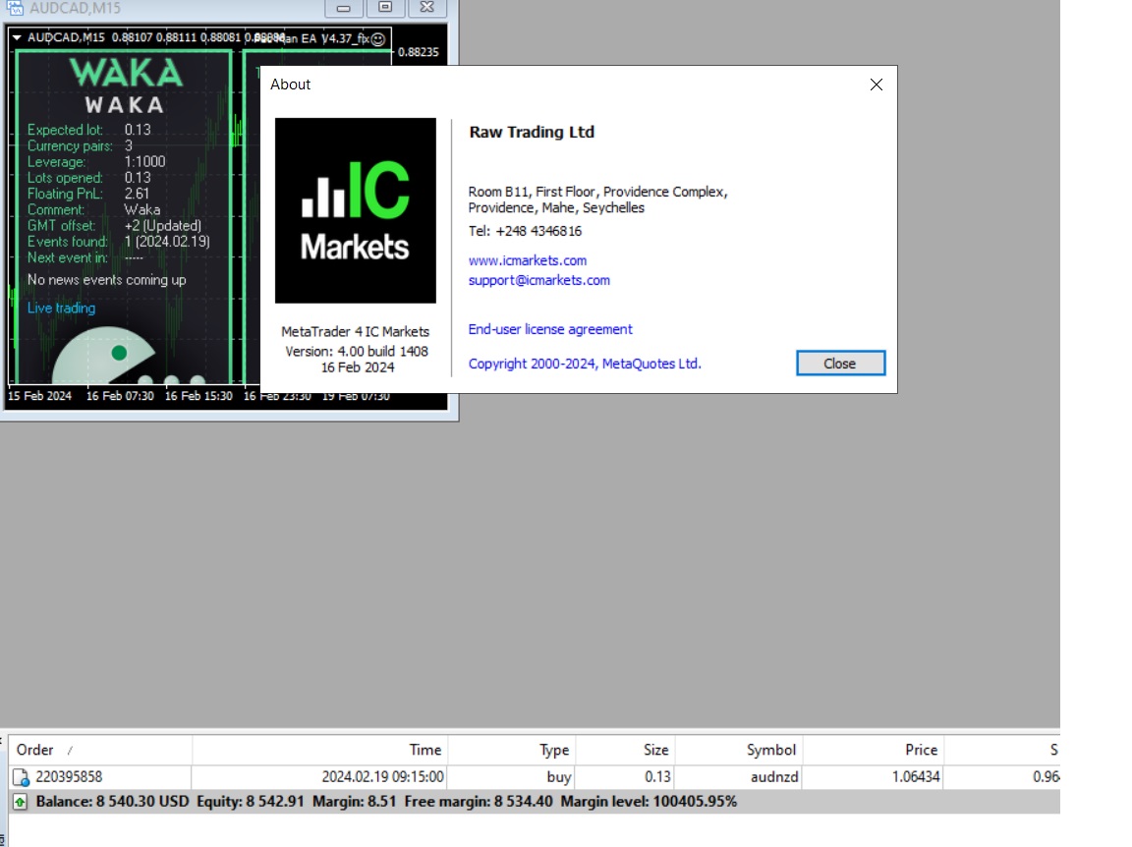Image resolution: width=1132 pixels, height=847 pixels.
Task: Select the order icon for 220395858
Action: 21,777
